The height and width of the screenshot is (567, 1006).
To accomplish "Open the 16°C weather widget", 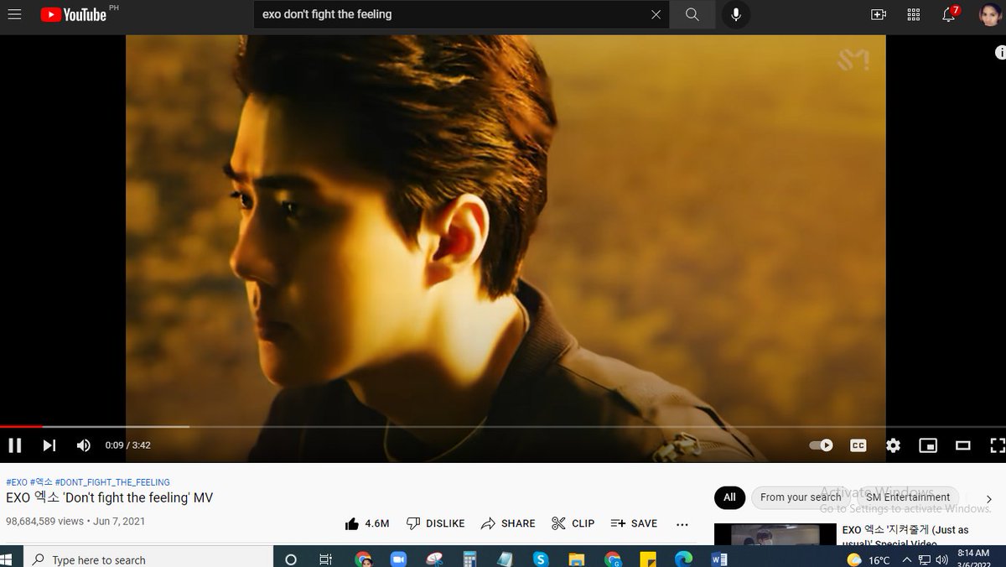I will 869,559.
